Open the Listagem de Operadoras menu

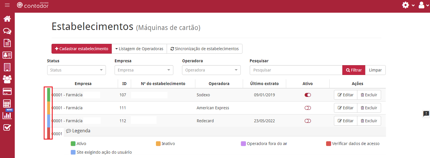tap(139, 49)
